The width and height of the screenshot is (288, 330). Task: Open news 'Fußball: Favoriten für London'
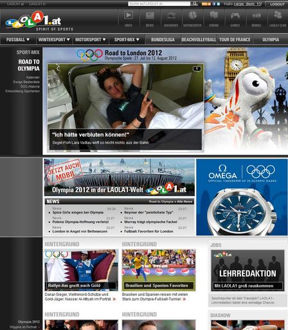(148, 231)
